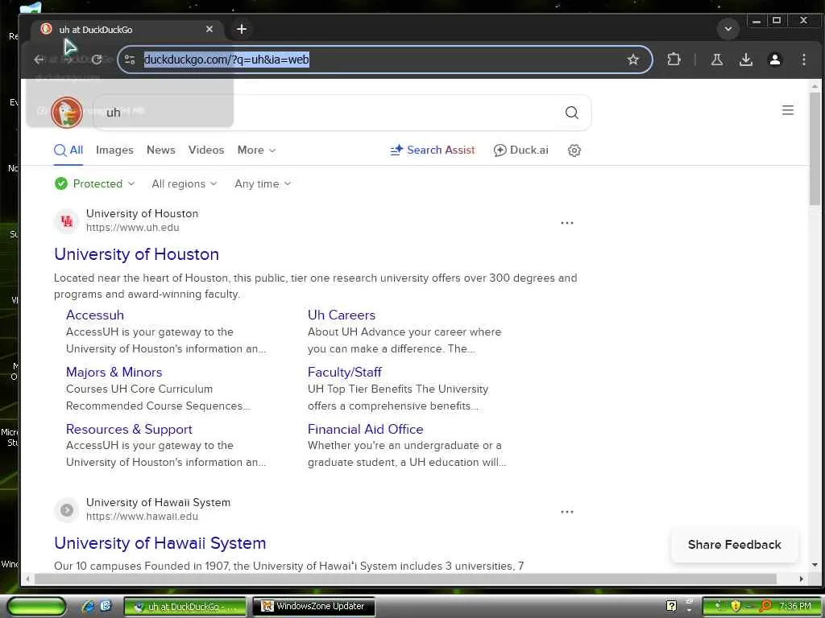Open the Uh Careers sitelink
This screenshot has width=825, height=618.
click(x=342, y=315)
